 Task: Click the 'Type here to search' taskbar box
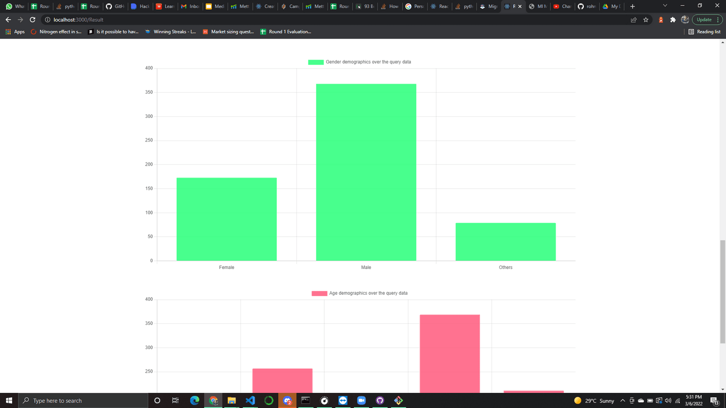[83, 400]
